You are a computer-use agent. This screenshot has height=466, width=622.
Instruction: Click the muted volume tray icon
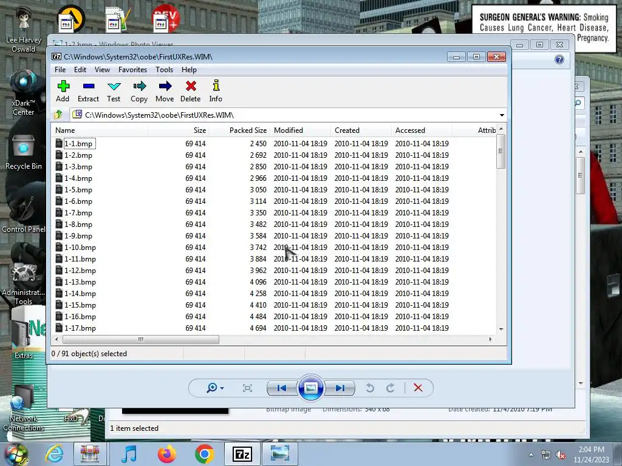(x=561, y=455)
